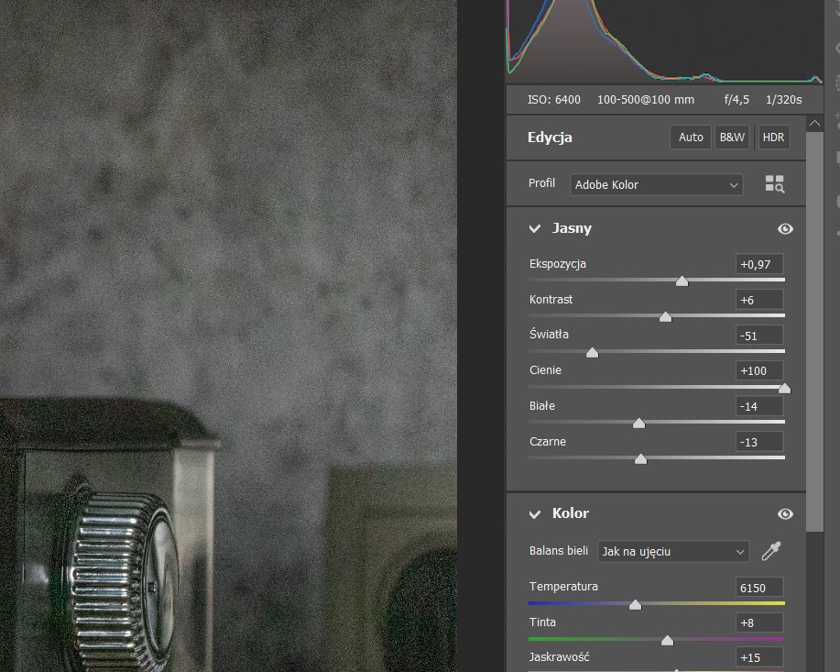Screen dimensions: 840x672
Task: Click the Czarne slider handle
Action: [640, 459]
